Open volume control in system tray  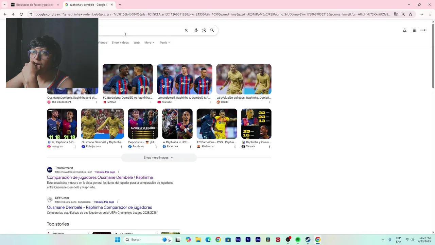(x=412, y=240)
